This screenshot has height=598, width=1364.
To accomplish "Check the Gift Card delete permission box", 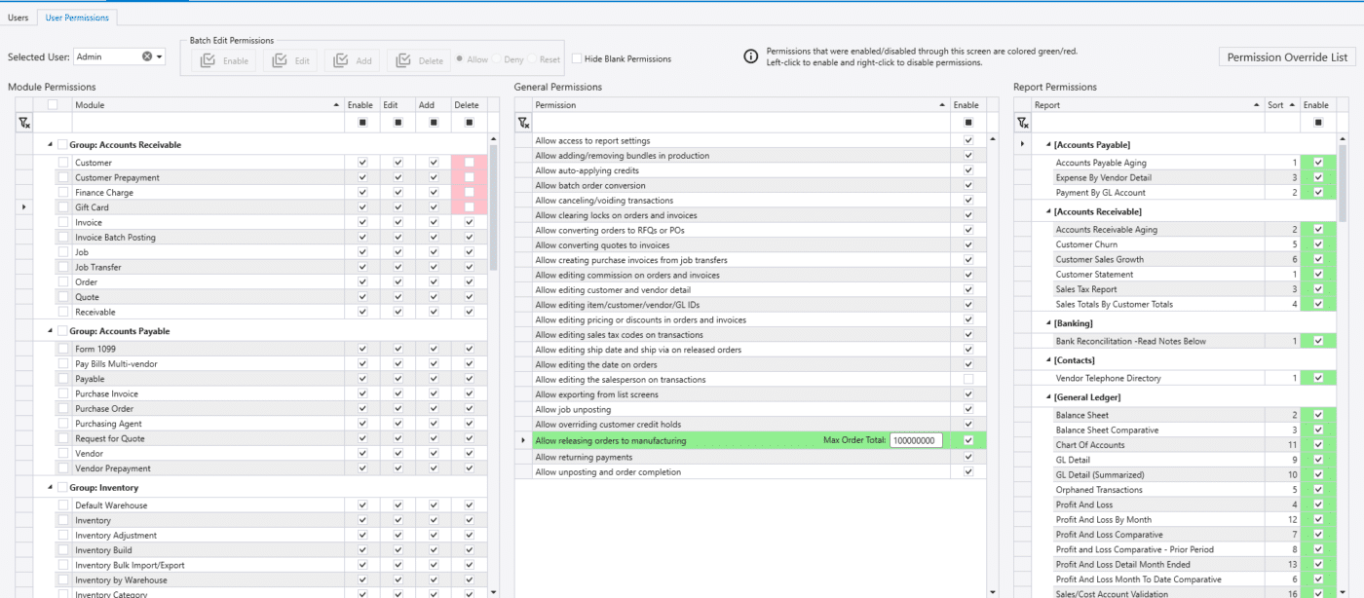I will (469, 207).
